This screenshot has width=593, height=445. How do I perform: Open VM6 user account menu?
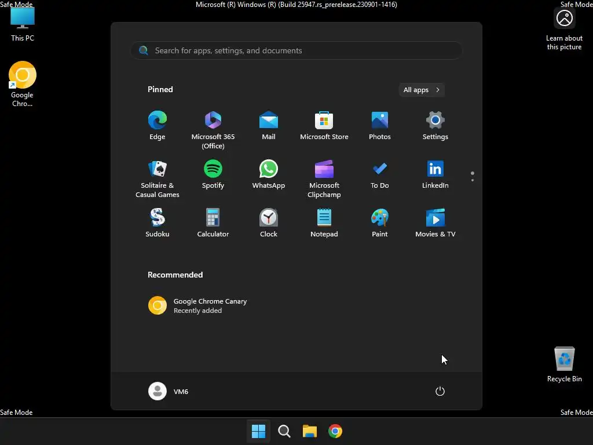[x=169, y=391]
